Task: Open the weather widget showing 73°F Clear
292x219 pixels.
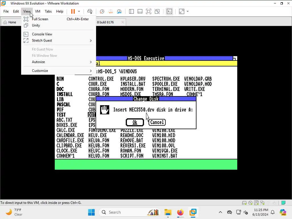Action: (x=14, y=212)
